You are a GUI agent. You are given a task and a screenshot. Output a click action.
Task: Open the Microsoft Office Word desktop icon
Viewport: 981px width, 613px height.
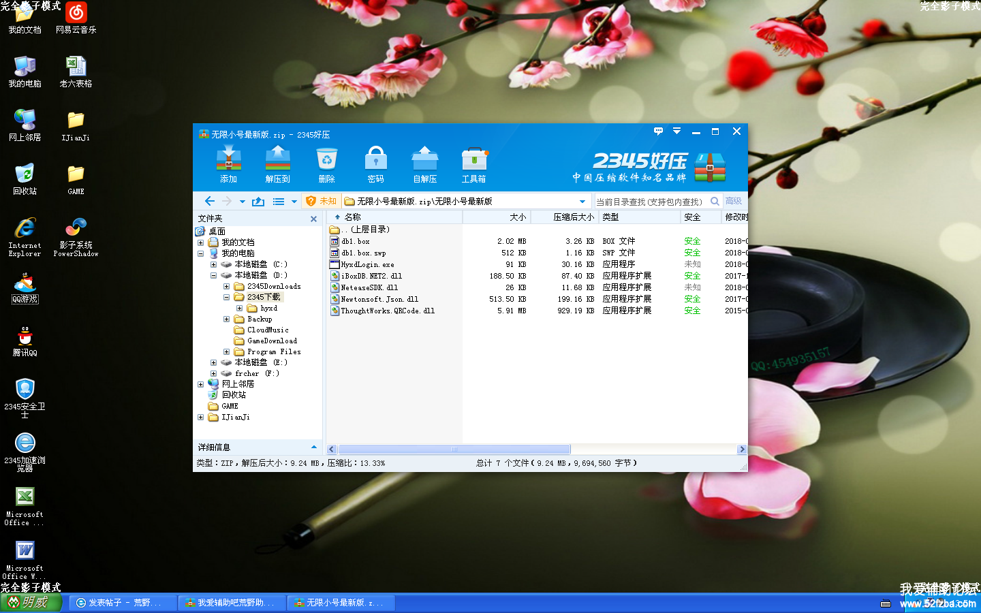click(x=25, y=559)
